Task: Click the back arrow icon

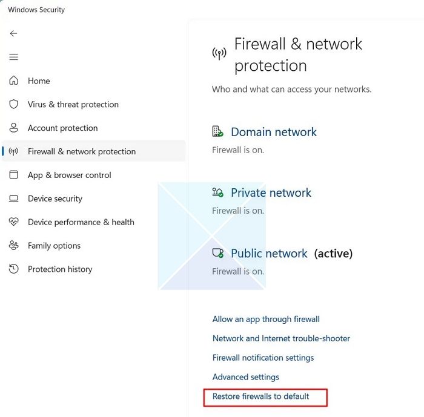Action: [13, 34]
